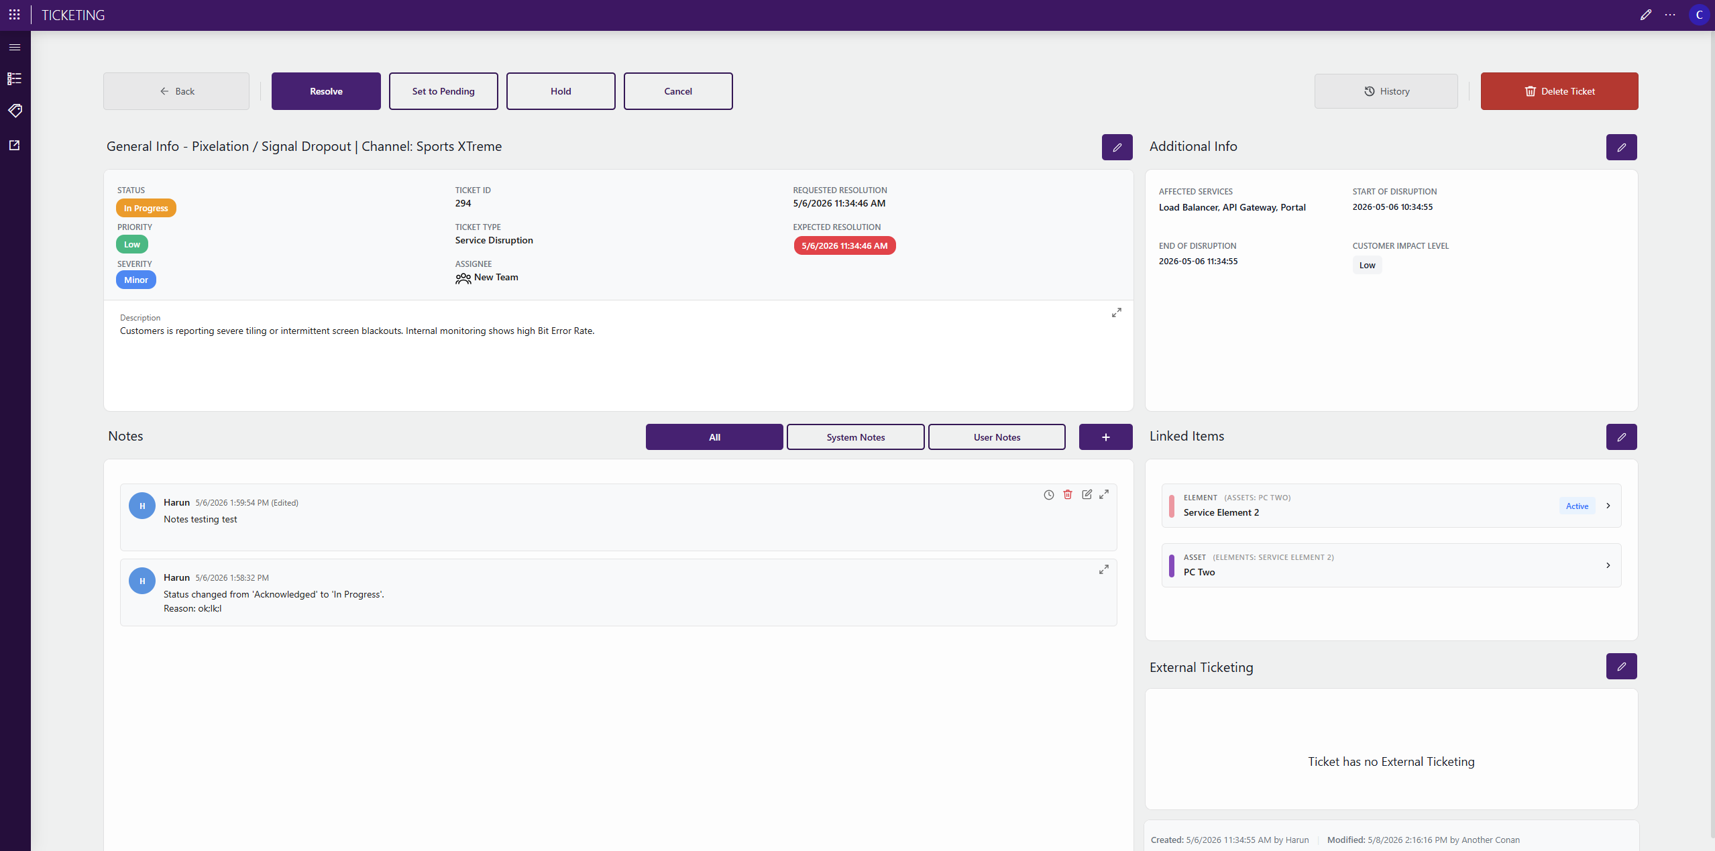Open the external link sidebar icon
Viewport: 1715px width, 851px height.
[x=15, y=145]
